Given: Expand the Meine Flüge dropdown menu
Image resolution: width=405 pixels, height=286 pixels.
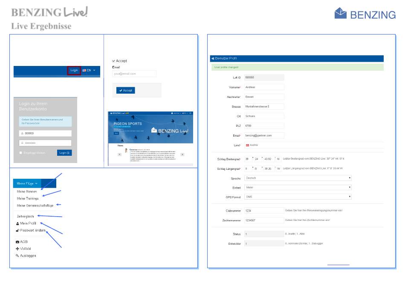Looking at the screenshot, I should (27, 183).
